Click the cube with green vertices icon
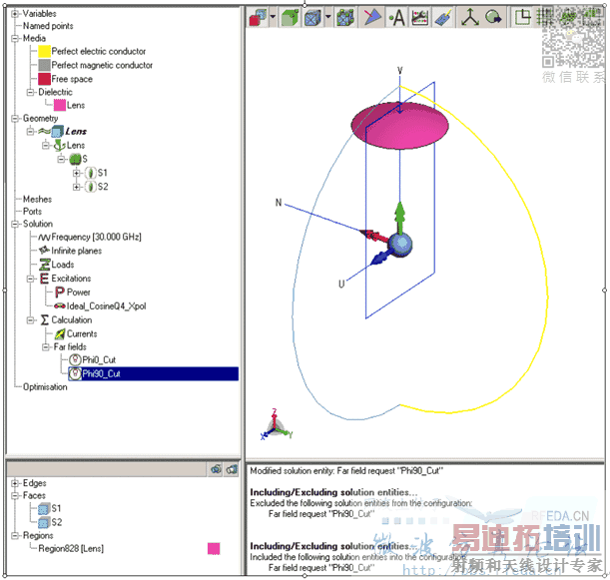The width and height of the screenshot is (610, 580). (x=345, y=18)
